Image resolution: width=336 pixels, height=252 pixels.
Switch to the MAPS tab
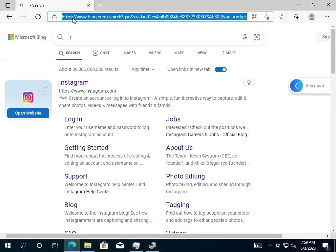[179, 53]
